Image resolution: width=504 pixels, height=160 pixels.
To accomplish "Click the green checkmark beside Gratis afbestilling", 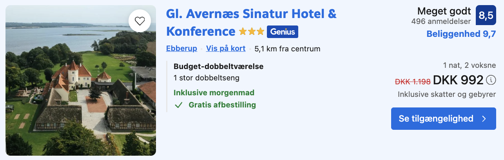I will coord(179,105).
